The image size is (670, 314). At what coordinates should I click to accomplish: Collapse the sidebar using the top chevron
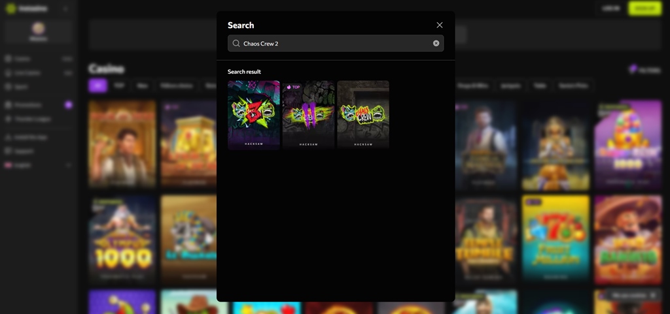65,8
